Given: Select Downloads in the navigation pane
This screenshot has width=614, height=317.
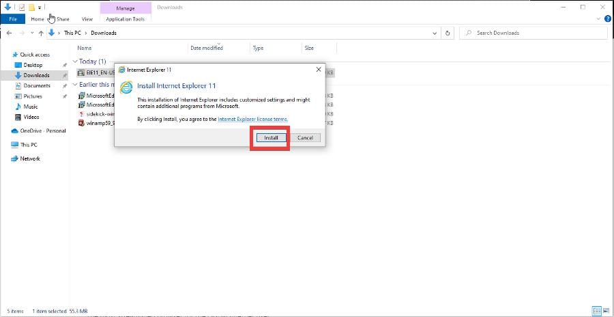Looking at the screenshot, I should 36,75.
